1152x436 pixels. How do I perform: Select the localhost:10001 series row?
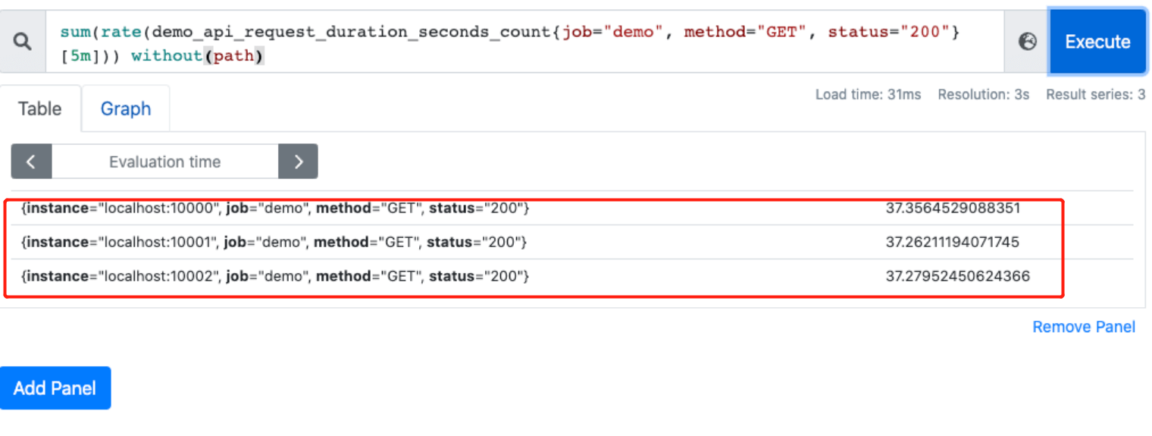(x=572, y=242)
